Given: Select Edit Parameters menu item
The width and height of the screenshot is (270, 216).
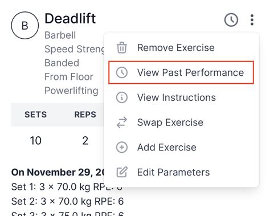Looking at the screenshot, I should [181, 172].
